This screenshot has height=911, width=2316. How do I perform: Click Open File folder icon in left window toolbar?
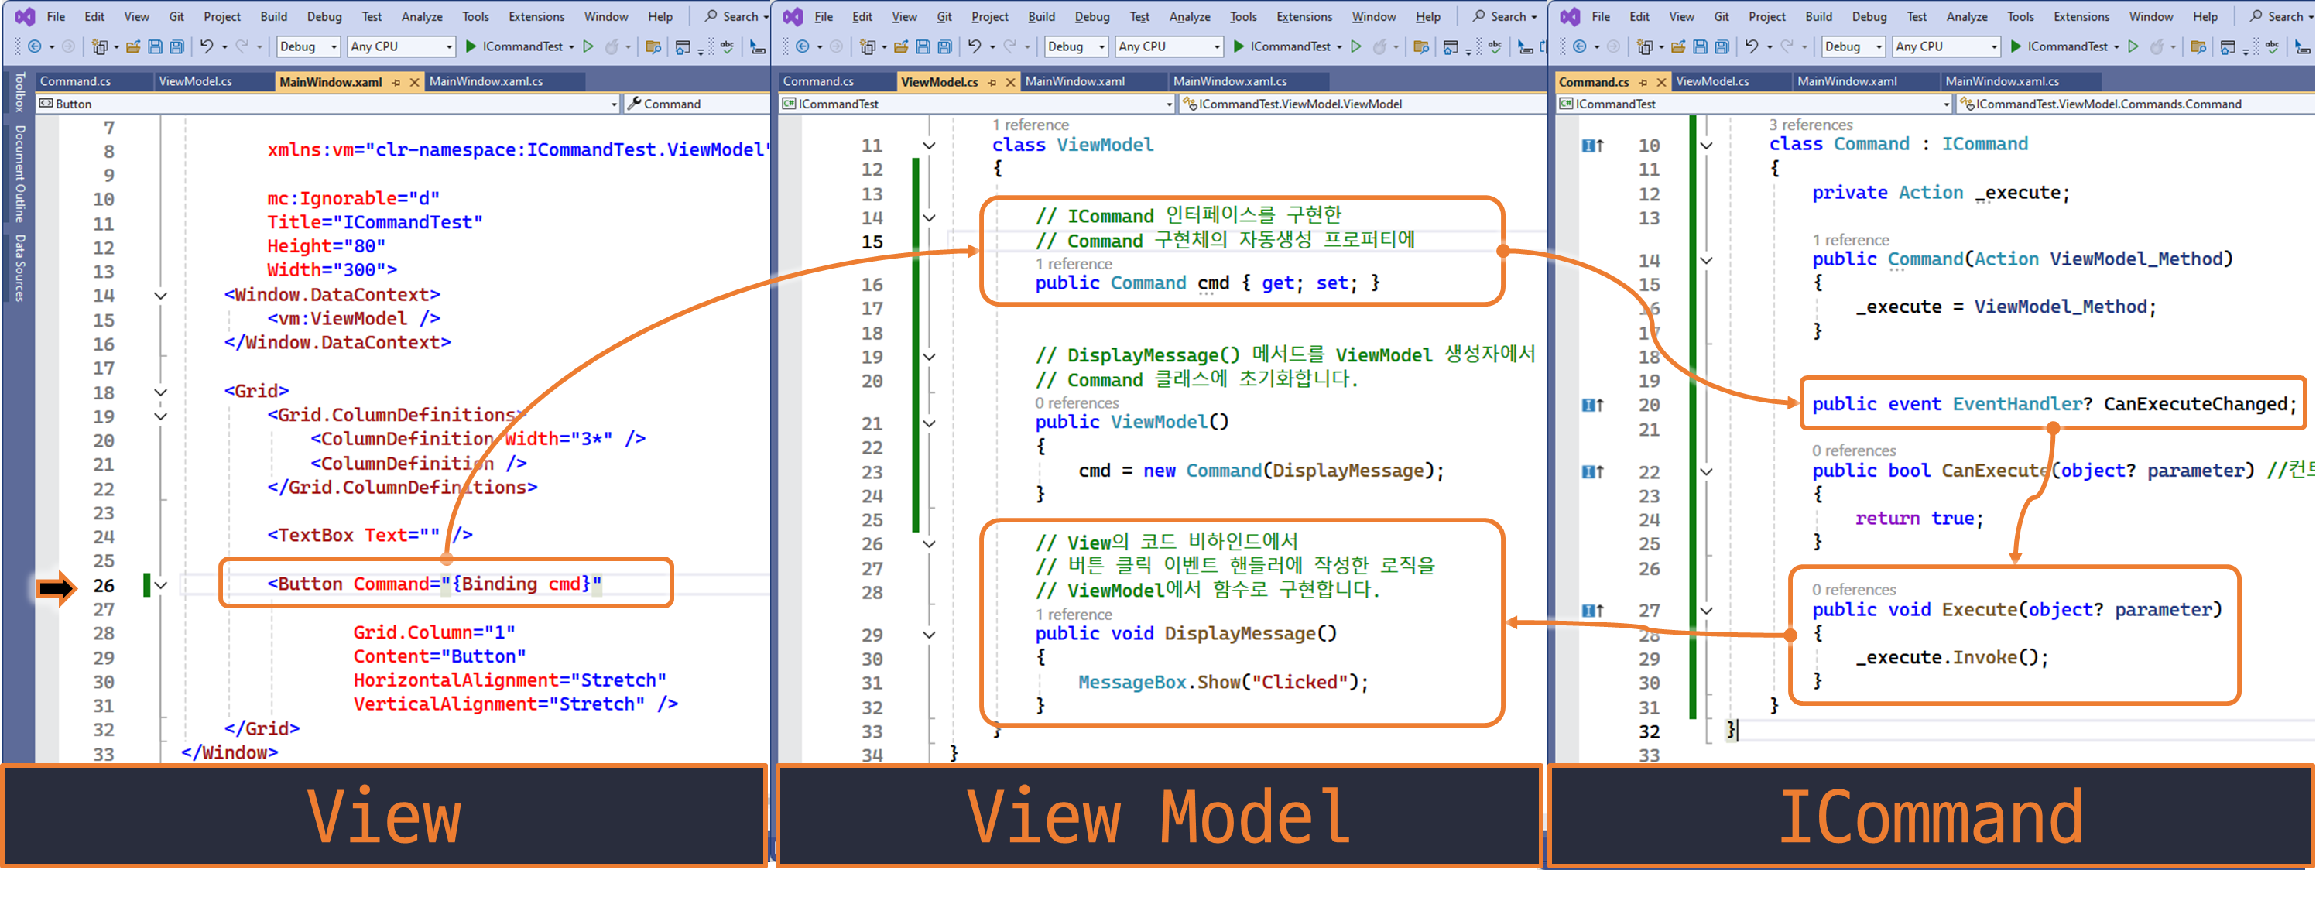(132, 46)
